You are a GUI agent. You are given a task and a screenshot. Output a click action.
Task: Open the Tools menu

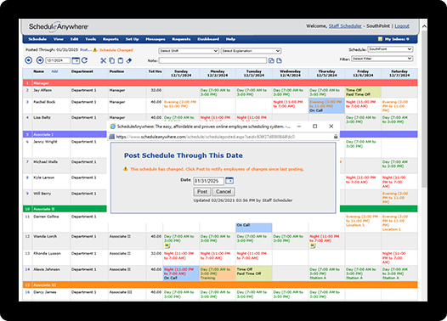tap(91, 39)
